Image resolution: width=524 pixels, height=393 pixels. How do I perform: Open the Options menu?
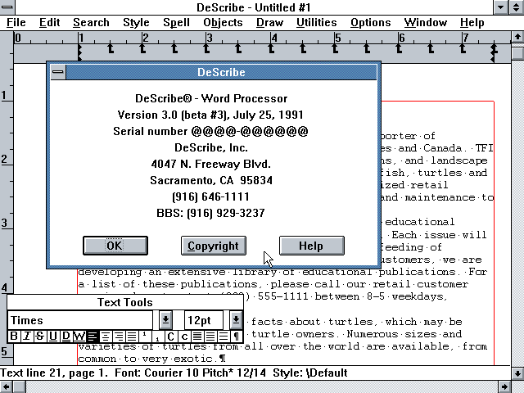pos(370,22)
